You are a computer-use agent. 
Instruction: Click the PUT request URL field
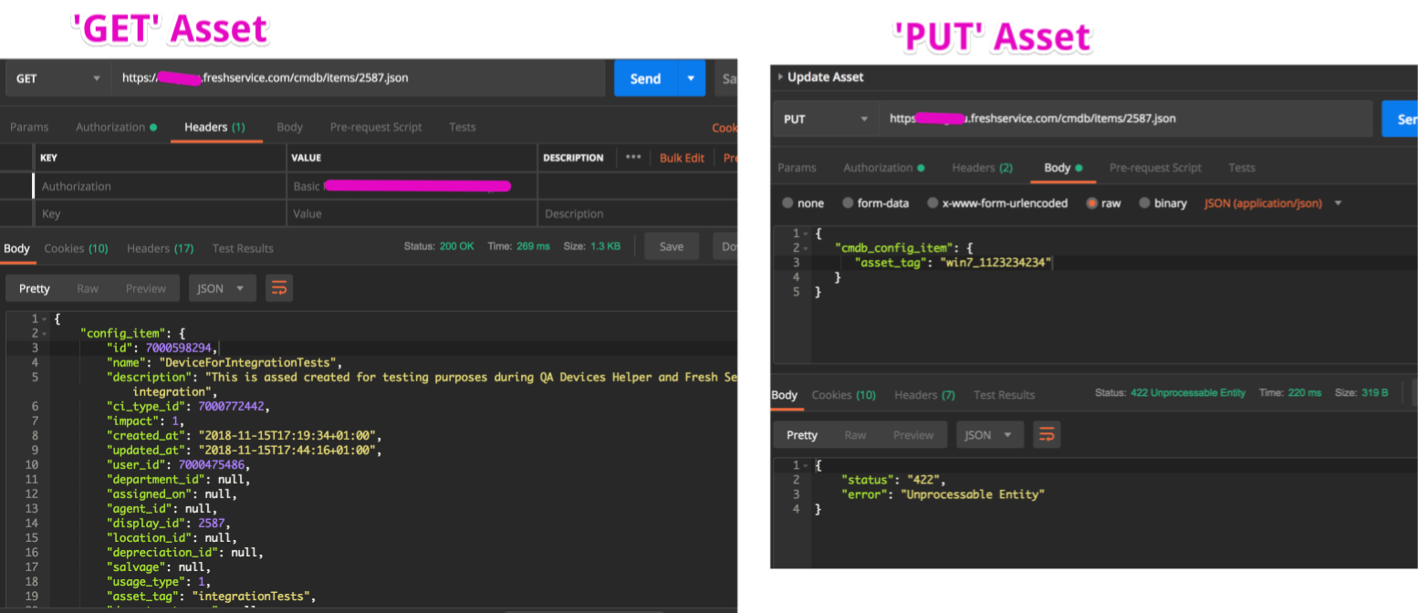click(1126, 119)
